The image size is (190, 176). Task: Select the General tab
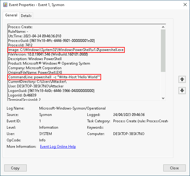pos(11,15)
